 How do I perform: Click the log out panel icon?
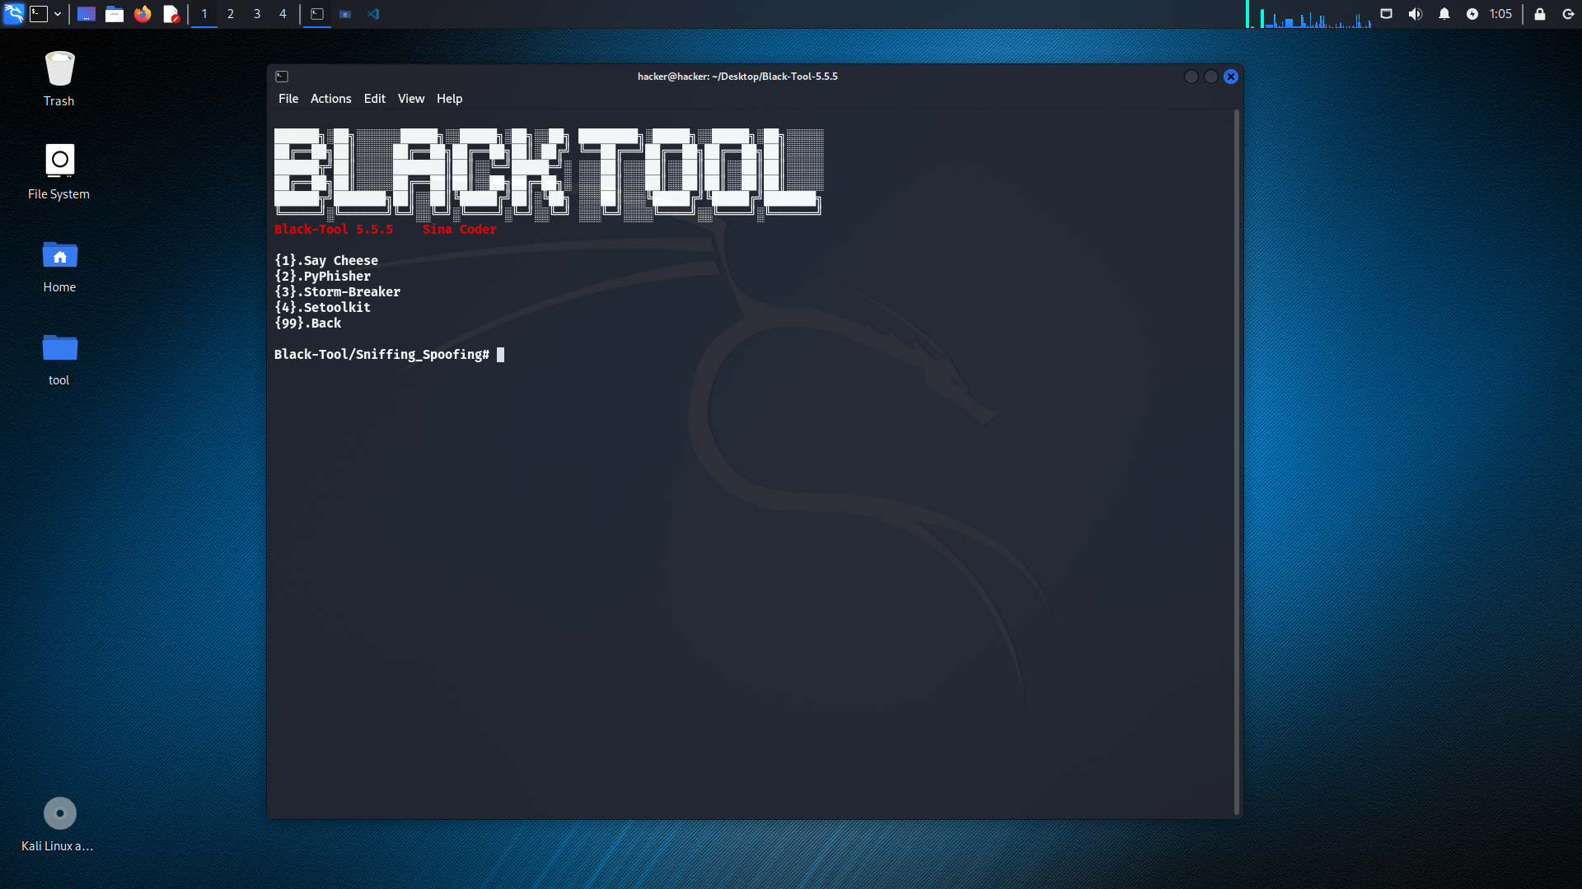[1568, 14]
